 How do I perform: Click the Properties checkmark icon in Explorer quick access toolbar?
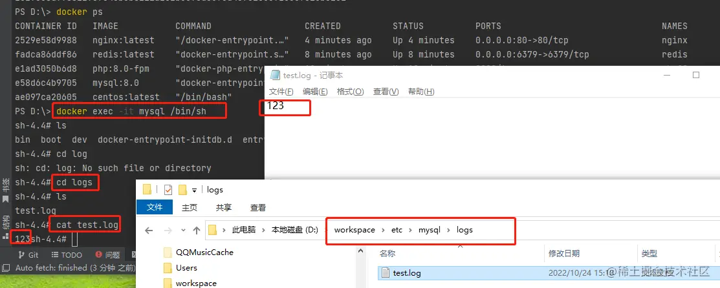point(168,189)
